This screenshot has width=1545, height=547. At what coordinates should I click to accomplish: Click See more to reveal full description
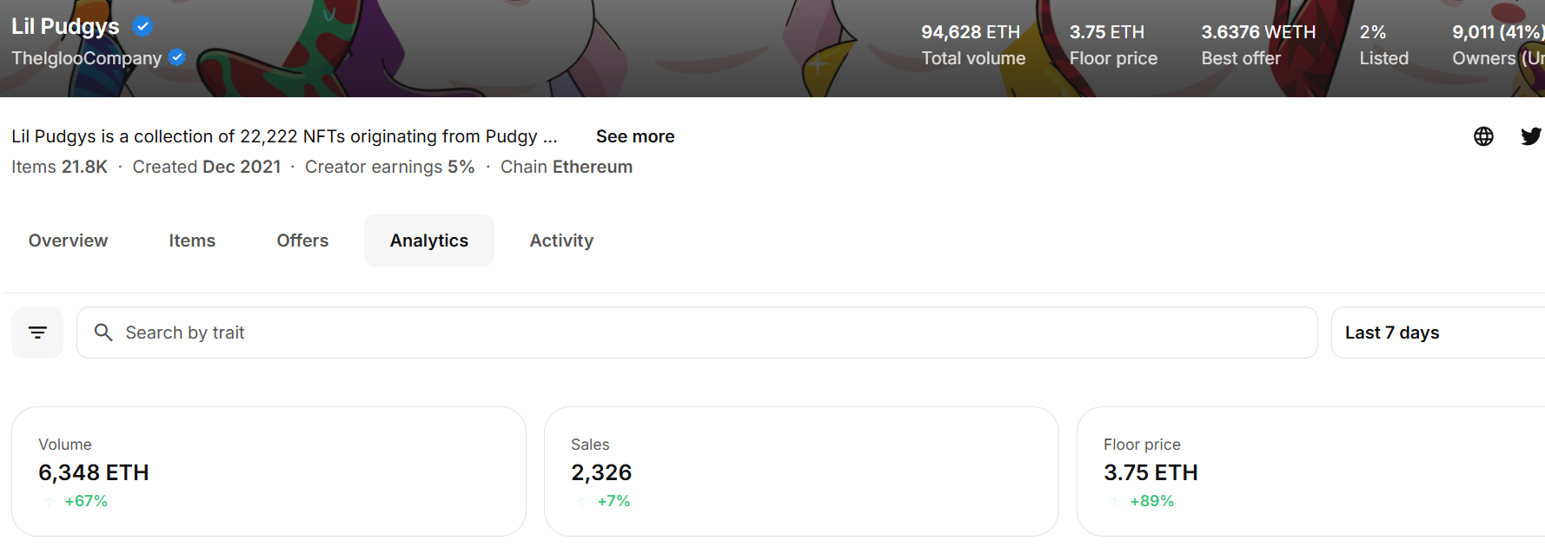click(635, 136)
